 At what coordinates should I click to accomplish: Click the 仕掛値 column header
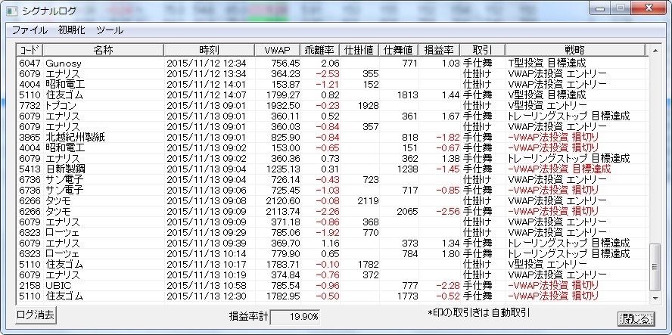pos(359,50)
